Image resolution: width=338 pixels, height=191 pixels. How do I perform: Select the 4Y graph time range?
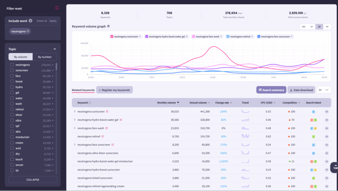(327, 27)
